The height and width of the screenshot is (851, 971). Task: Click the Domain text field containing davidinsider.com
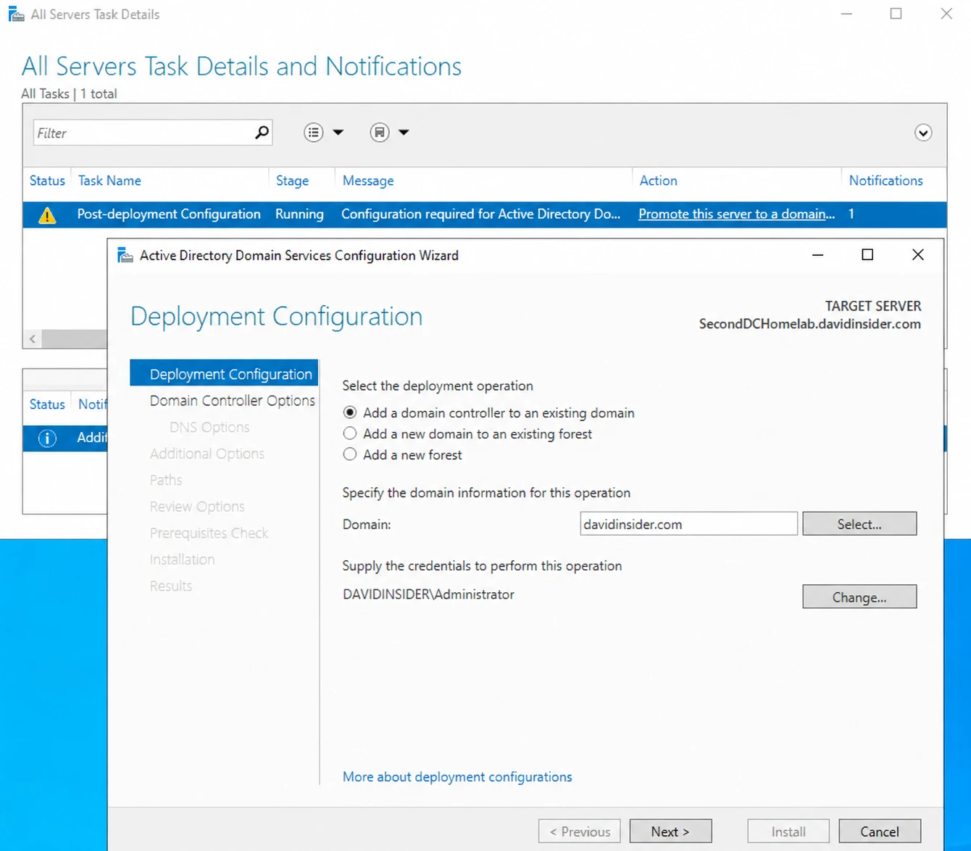click(x=688, y=524)
